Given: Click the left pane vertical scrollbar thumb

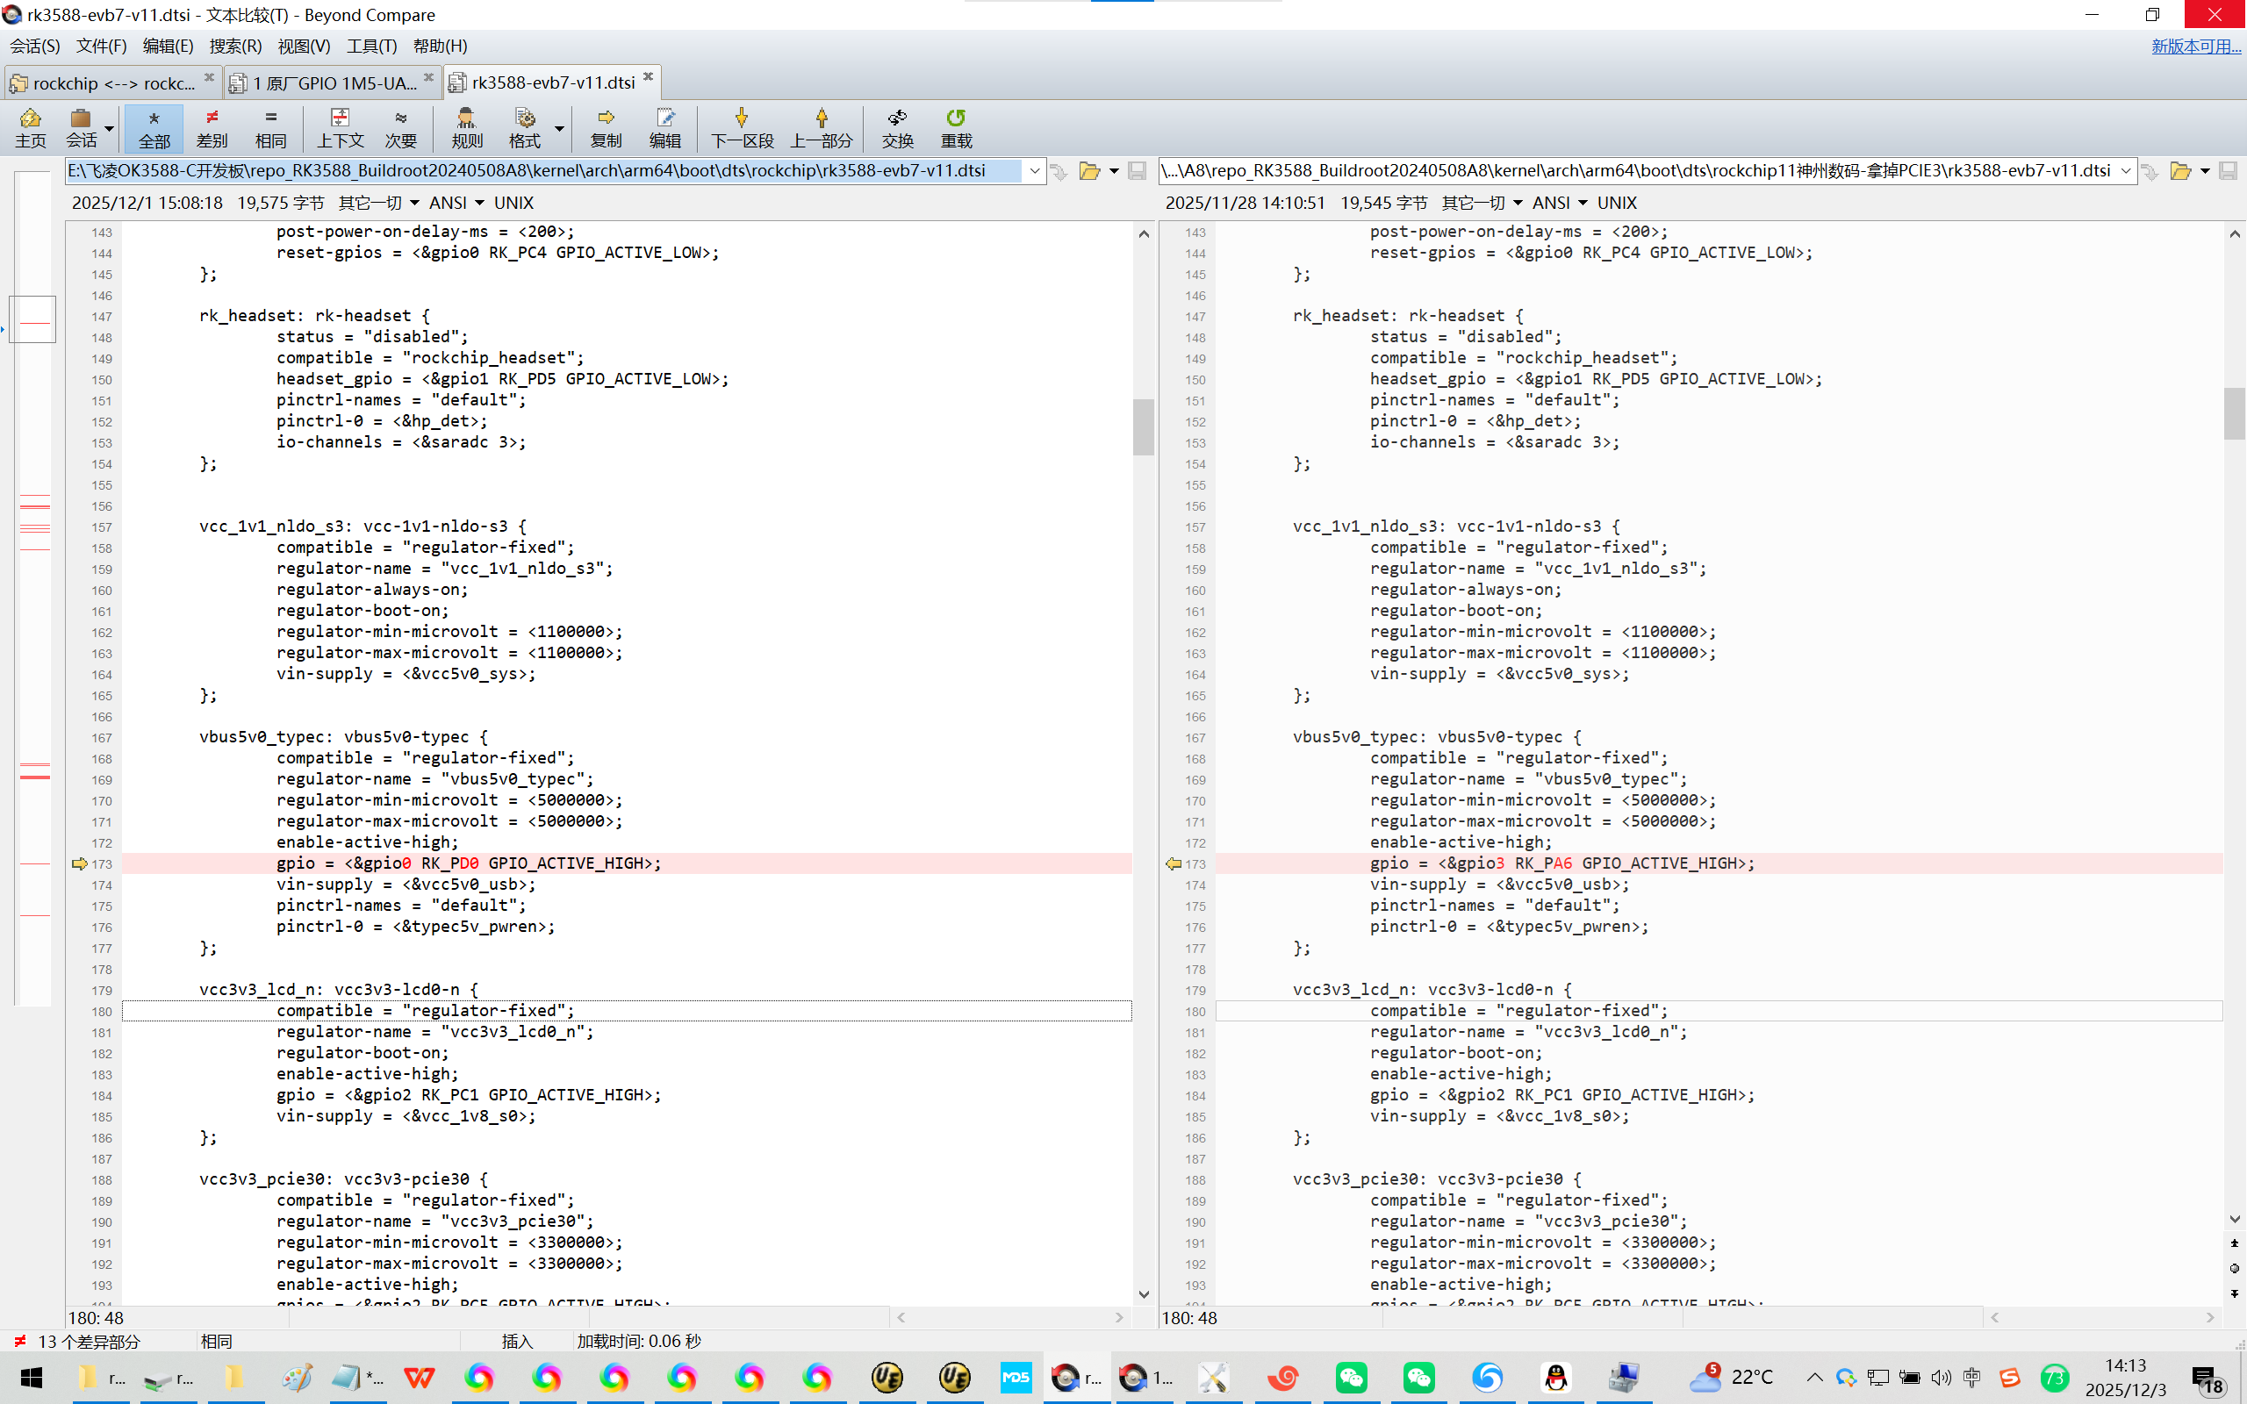Looking at the screenshot, I should pos(1143,426).
